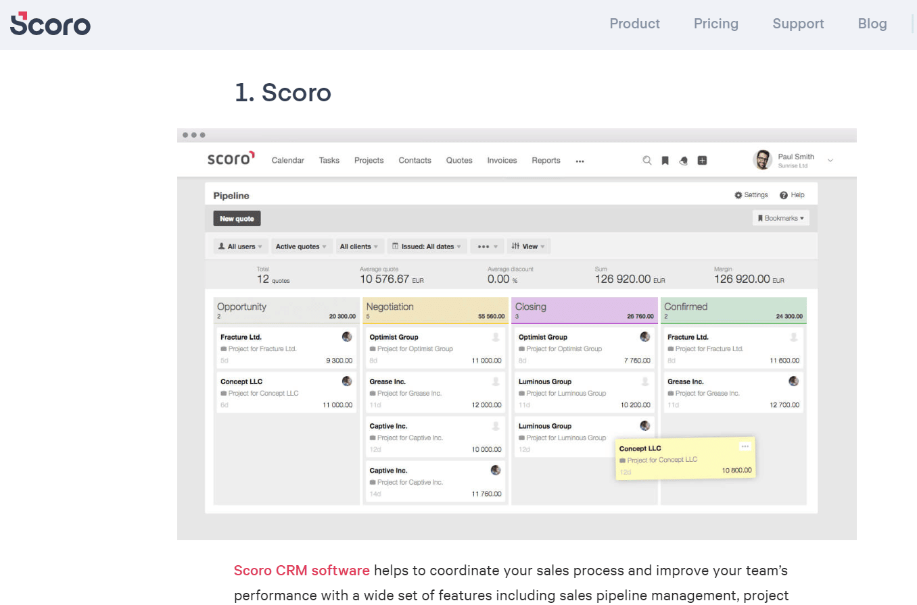Screen dimensions: 917x605
Task: Open the View options dropdown
Action: pyautogui.click(x=530, y=246)
